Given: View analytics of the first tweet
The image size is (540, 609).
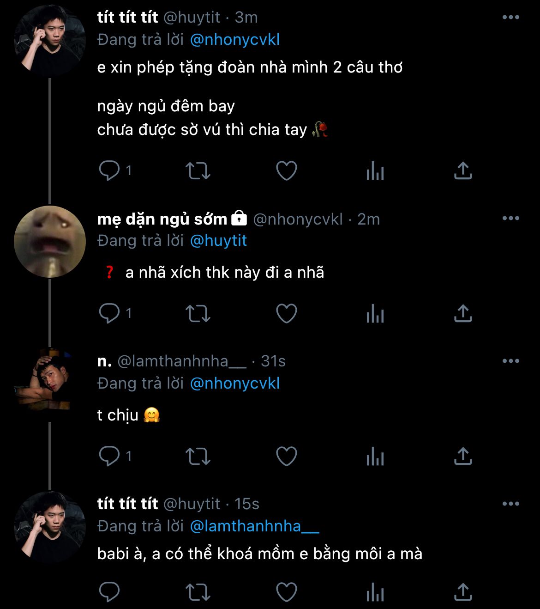Looking at the screenshot, I should (x=375, y=172).
